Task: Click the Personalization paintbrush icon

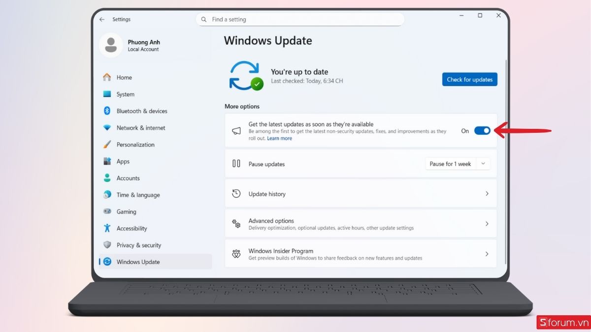Action: coord(107,144)
